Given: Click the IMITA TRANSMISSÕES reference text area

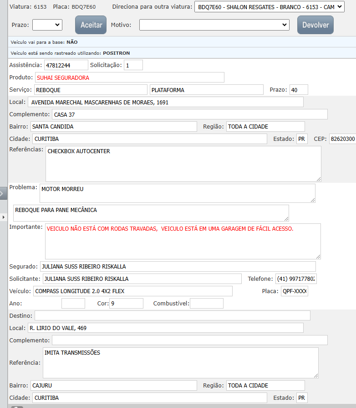Looking at the screenshot, I should 181,362.
